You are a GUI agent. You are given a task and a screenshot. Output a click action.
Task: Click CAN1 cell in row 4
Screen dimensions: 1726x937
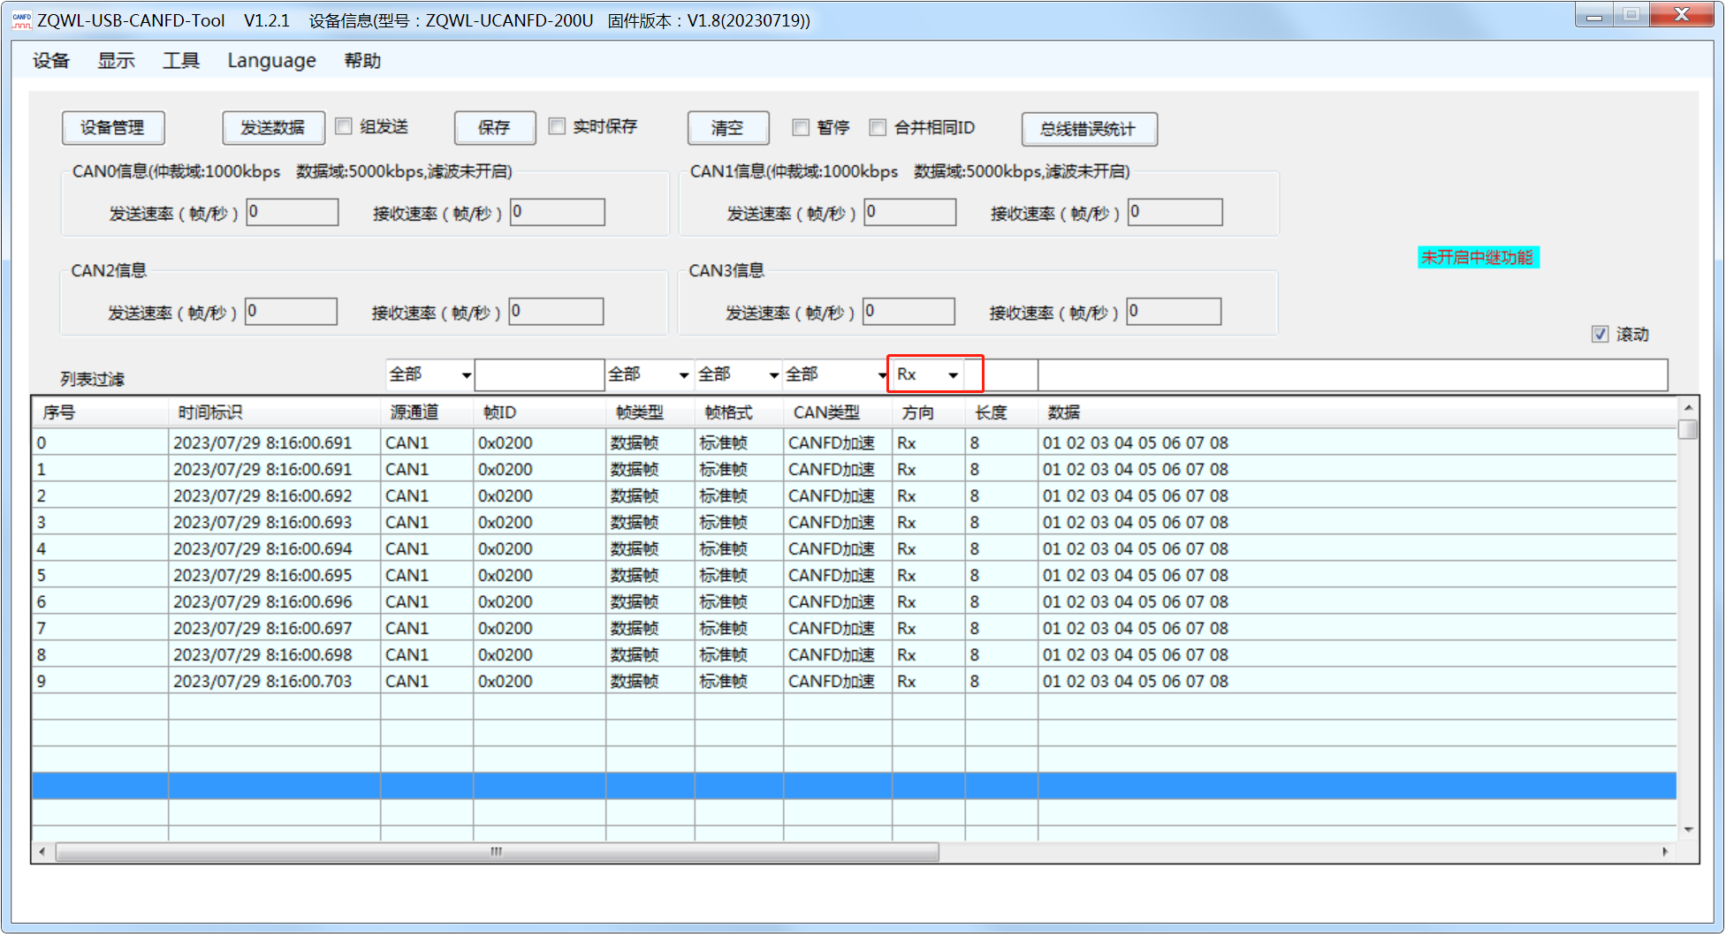(427, 548)
